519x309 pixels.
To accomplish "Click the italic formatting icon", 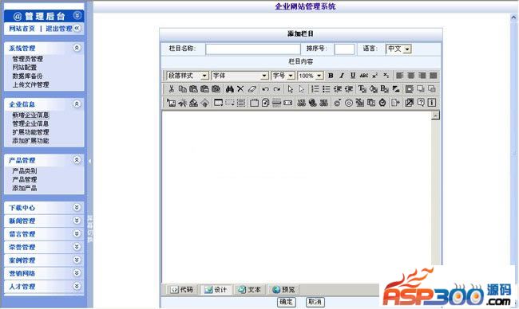I will coord(342,76).
